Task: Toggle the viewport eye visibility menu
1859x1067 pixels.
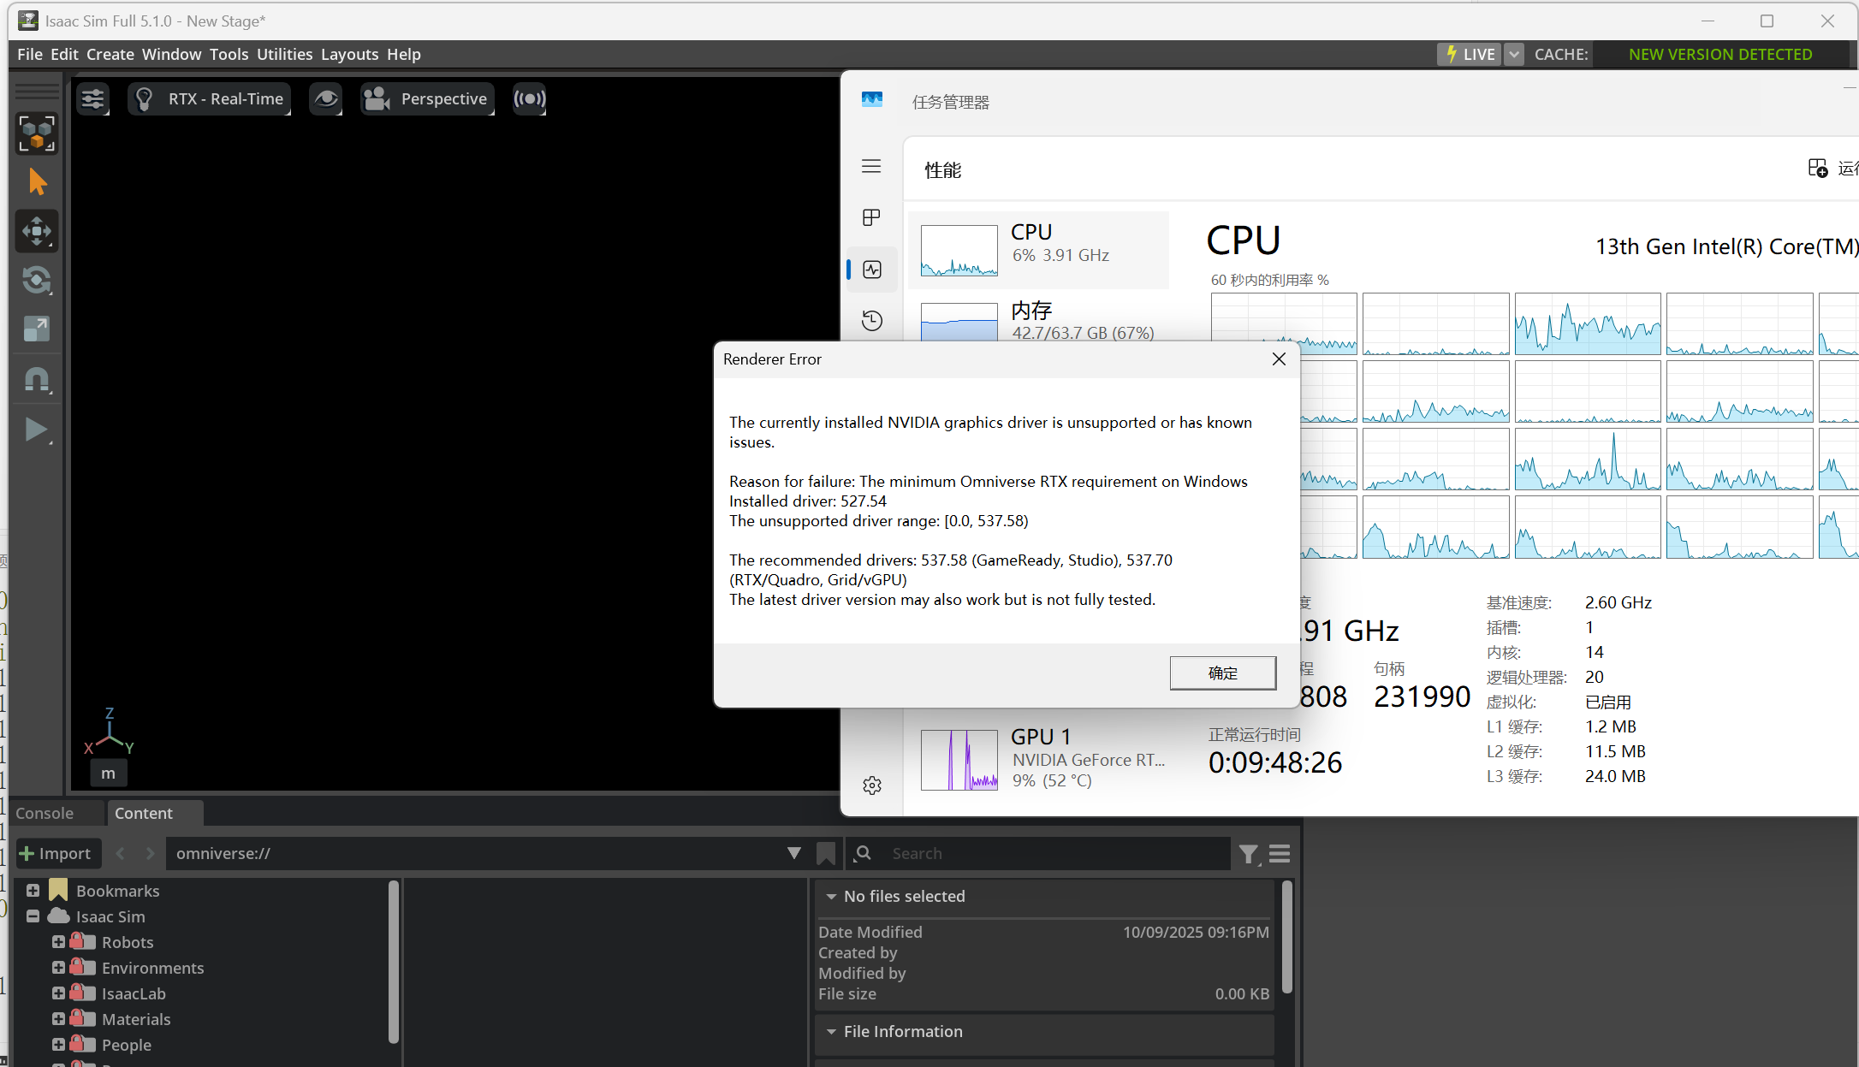Action: [325, 99]
